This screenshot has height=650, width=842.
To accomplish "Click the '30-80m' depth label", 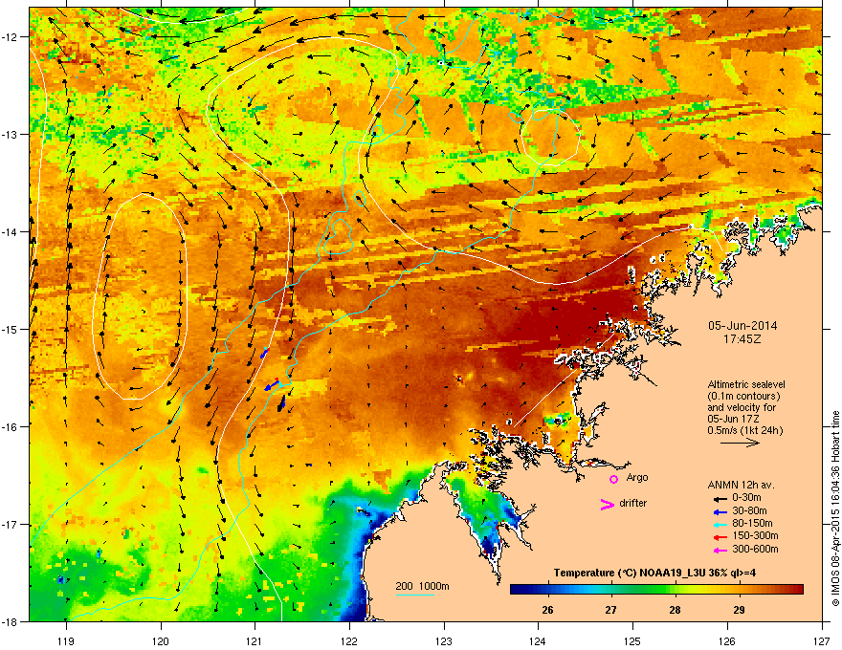I will click(749, 510).
